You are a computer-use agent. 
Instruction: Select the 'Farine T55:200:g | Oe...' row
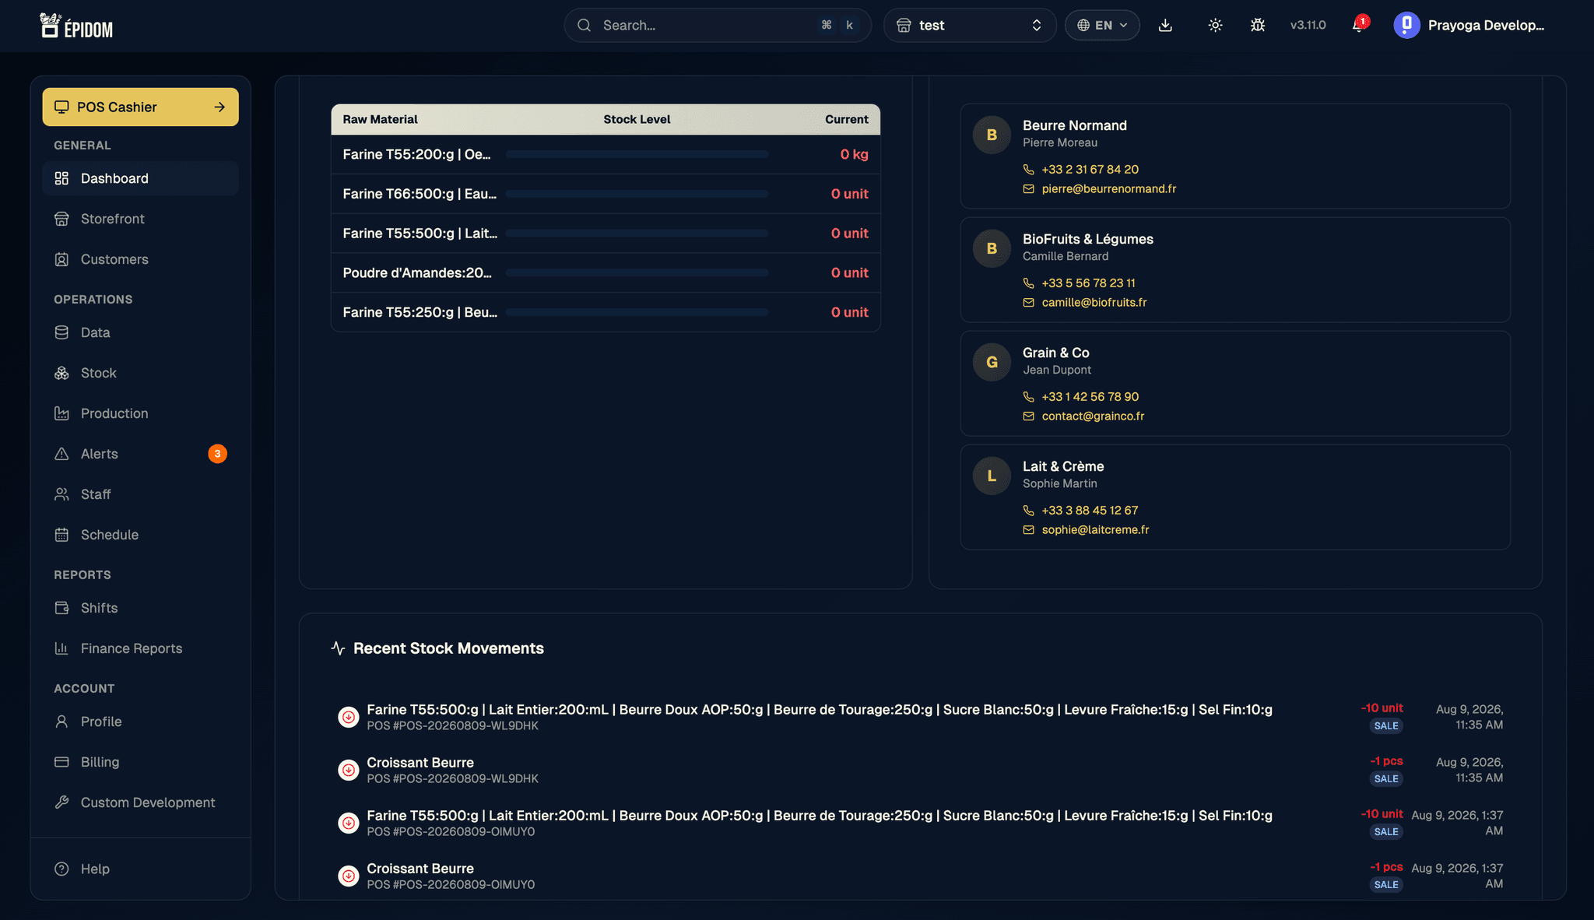[x=606, y=154]
